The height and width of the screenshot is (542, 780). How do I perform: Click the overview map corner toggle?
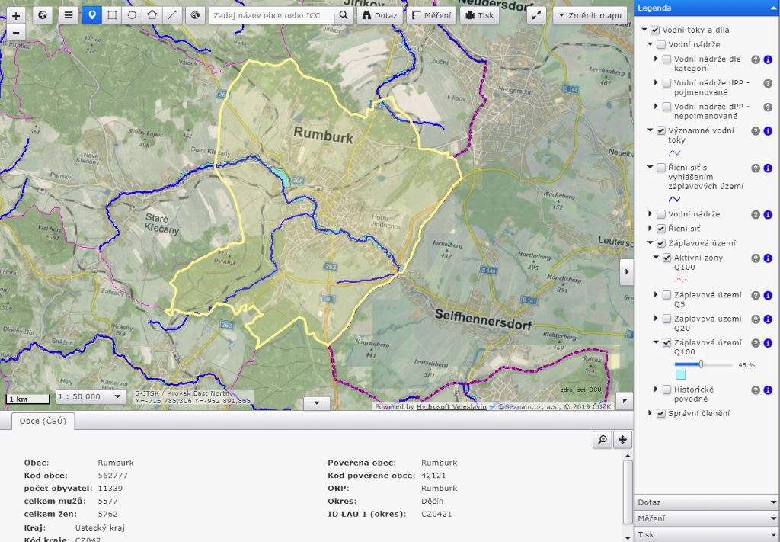(625, 401)
